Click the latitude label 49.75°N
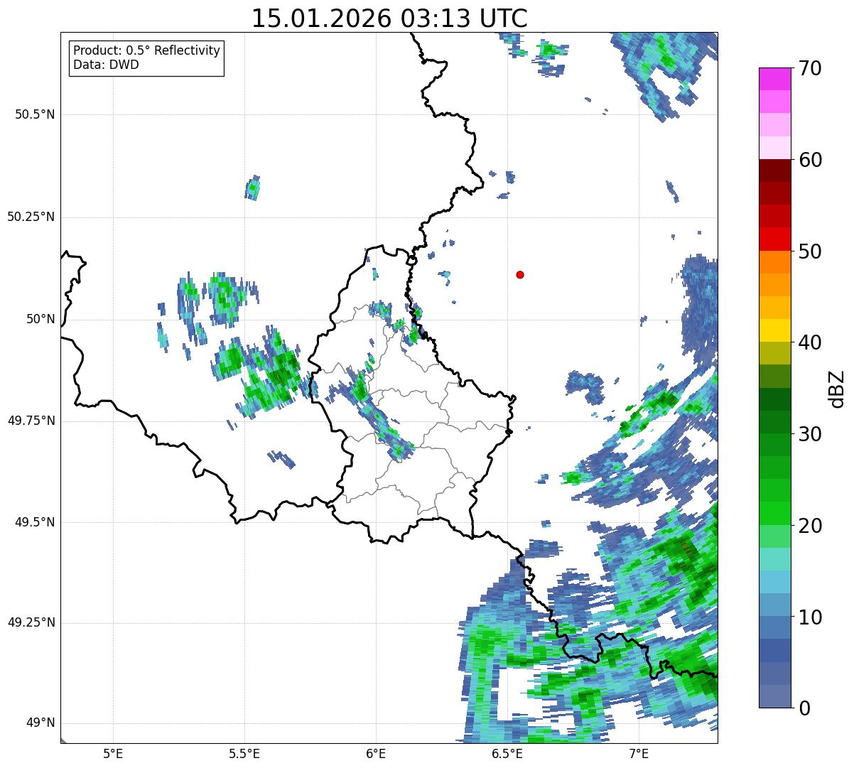Image resolution: width=854 pixels, height=768 pixels. coord(31,421)
